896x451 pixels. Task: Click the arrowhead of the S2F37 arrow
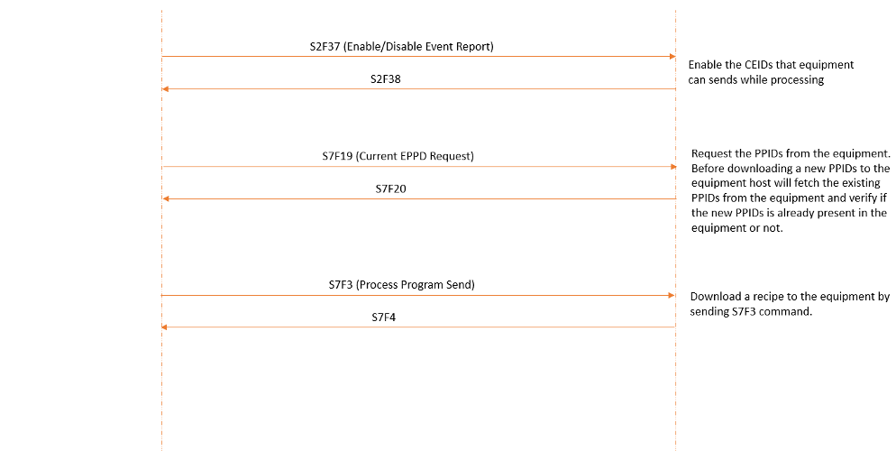point(672,57)
